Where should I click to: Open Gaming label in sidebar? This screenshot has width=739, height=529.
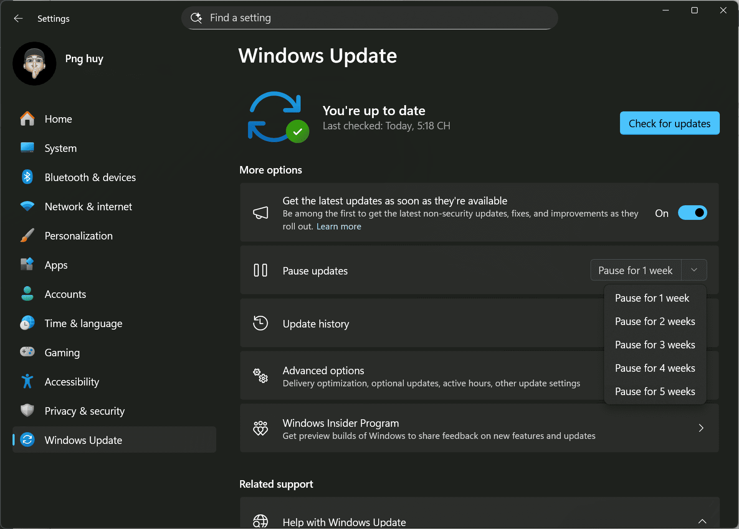[x=62, y=353]
